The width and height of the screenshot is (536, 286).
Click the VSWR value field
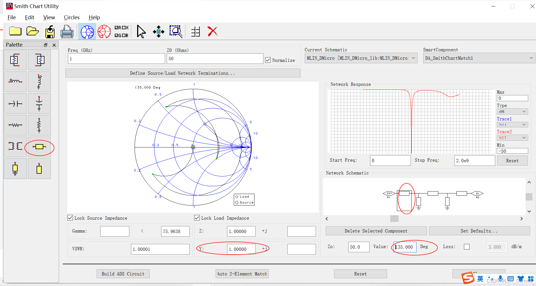160,249
